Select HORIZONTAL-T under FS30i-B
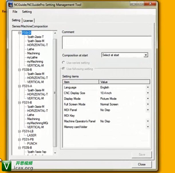 tap(38, 78)
